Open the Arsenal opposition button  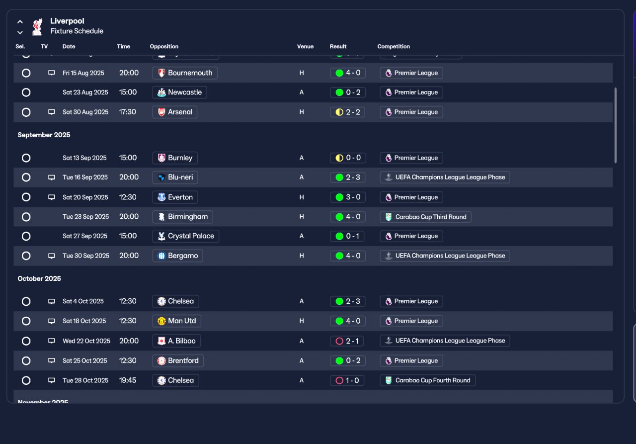click(175, 112)
